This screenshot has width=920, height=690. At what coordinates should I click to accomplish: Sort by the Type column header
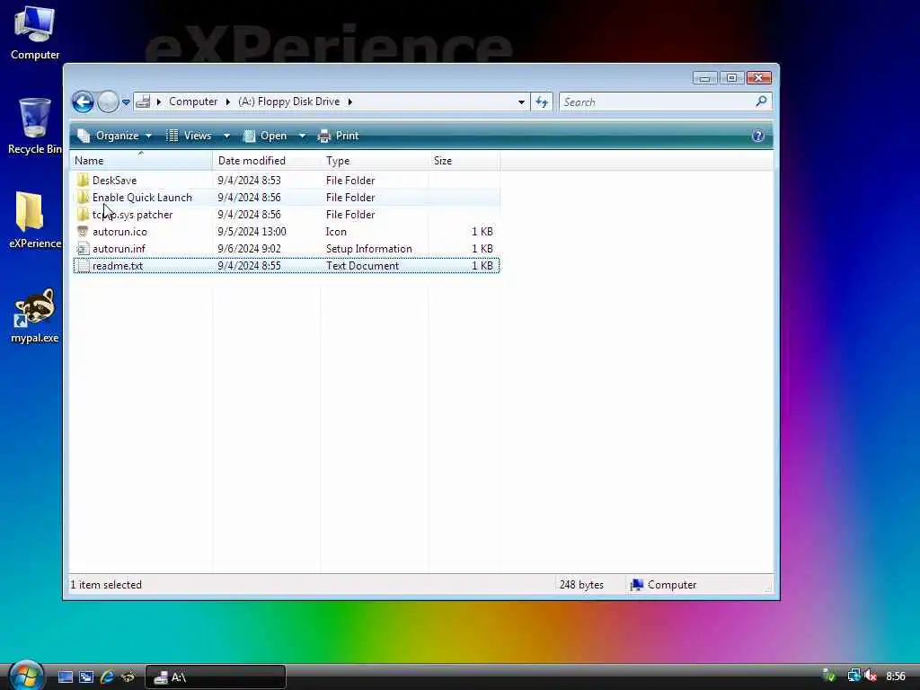click(x=375, y=161)
